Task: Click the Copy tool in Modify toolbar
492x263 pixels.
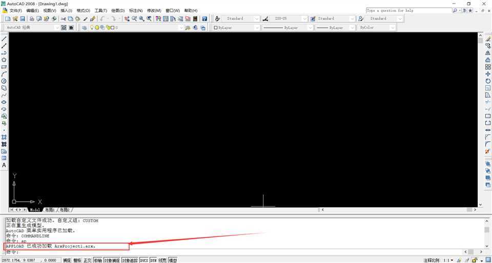Action: coord(488,45)
